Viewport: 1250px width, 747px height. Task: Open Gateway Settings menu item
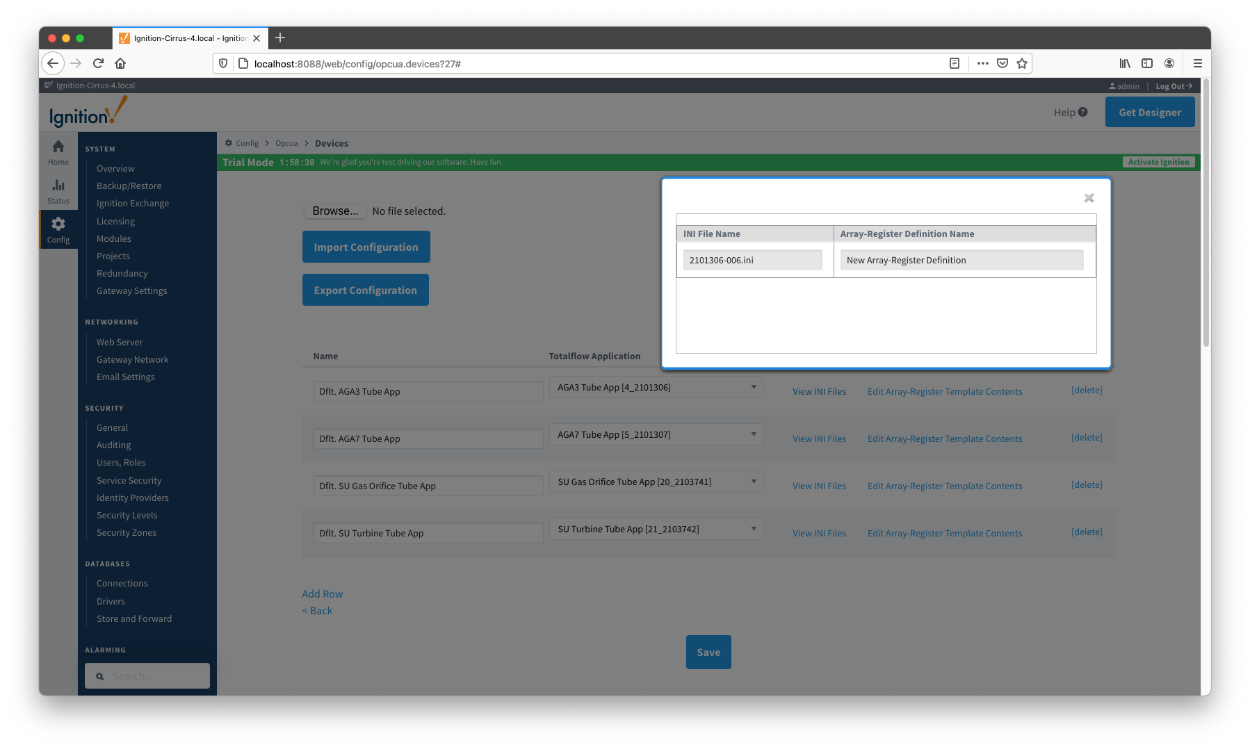pos(131,290)
